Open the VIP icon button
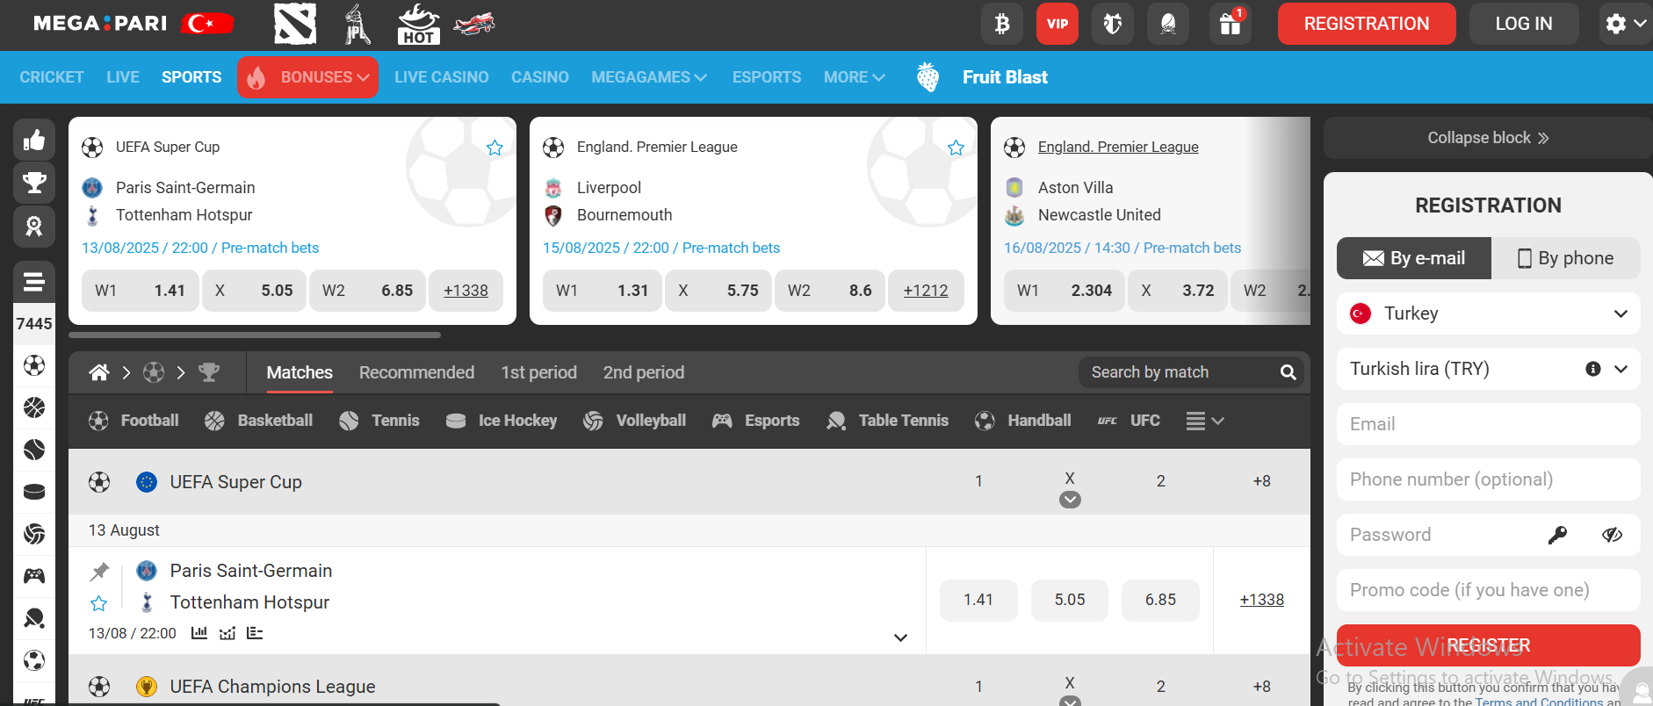This screenshot has height=706, width=1653. click(1057, 24)
